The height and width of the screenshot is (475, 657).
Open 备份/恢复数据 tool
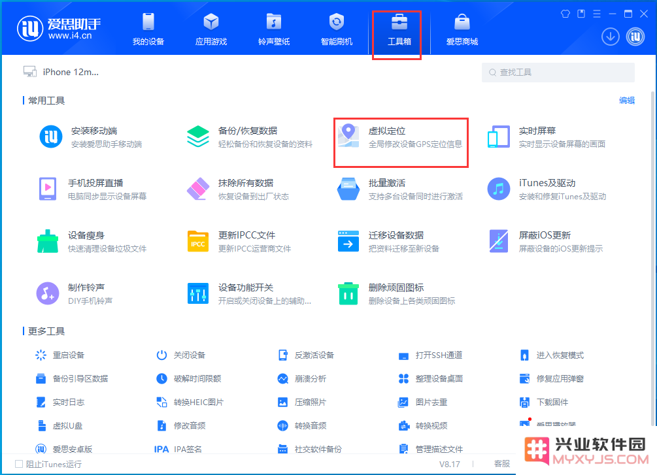click(250, 137)
